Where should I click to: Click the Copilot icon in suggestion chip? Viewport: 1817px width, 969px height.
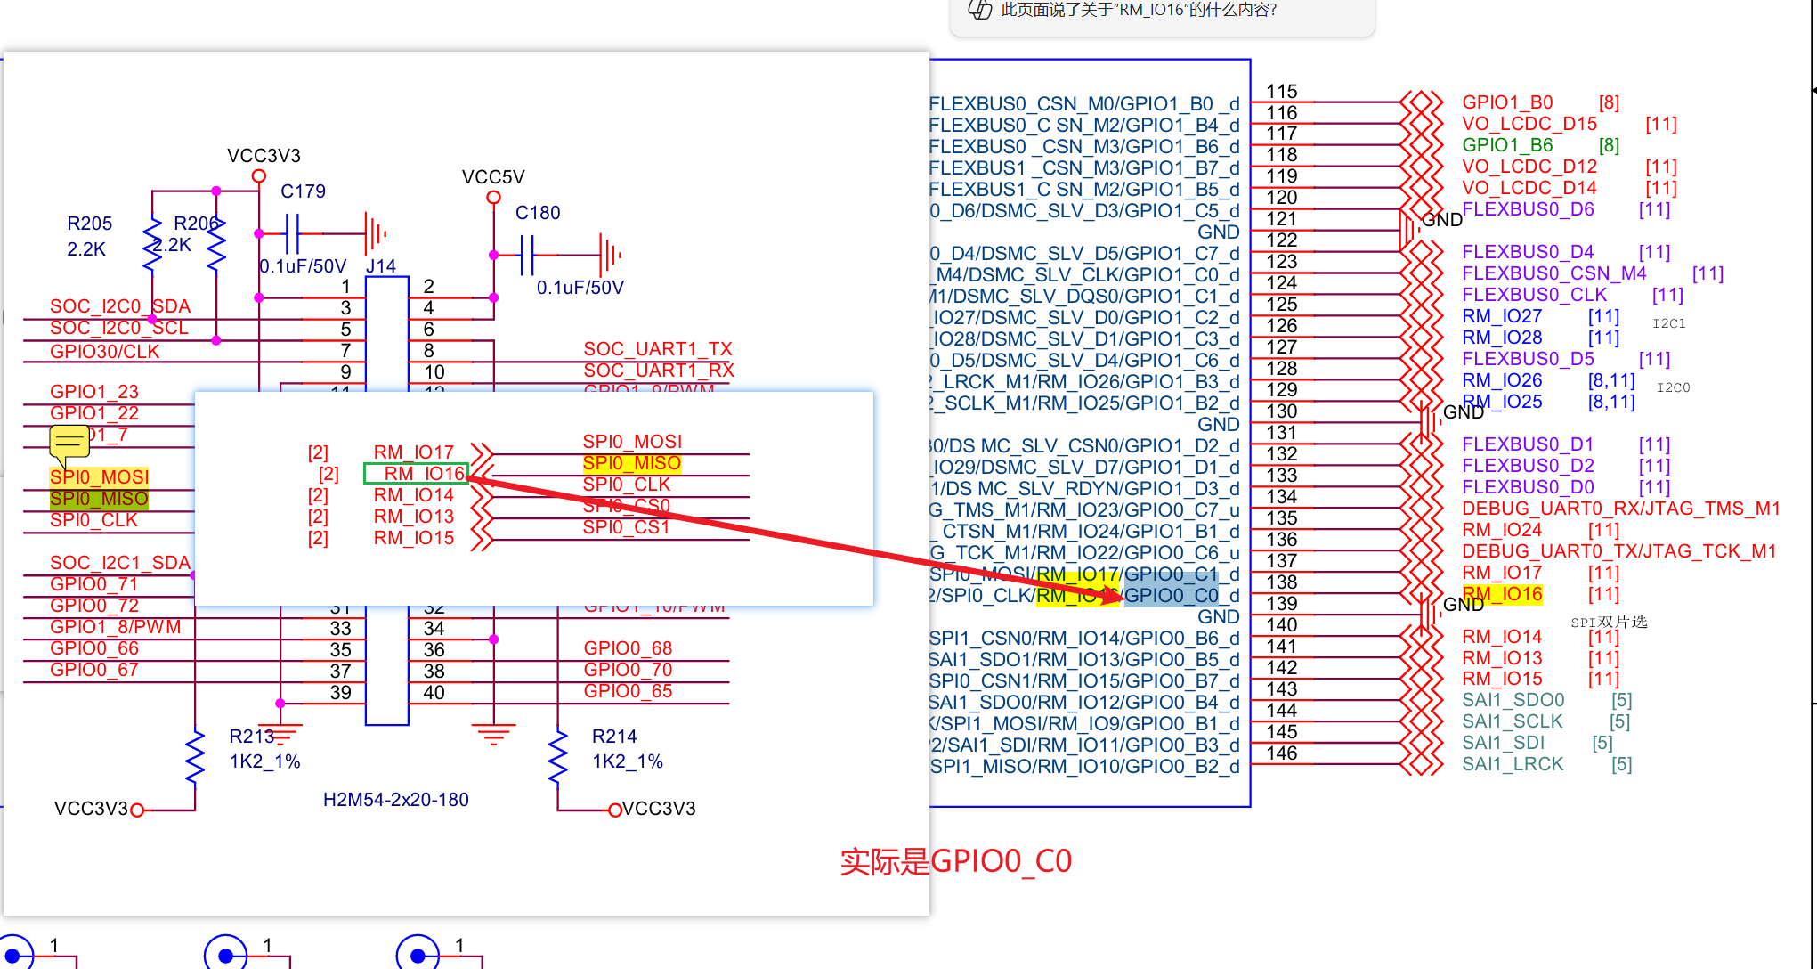980,10
